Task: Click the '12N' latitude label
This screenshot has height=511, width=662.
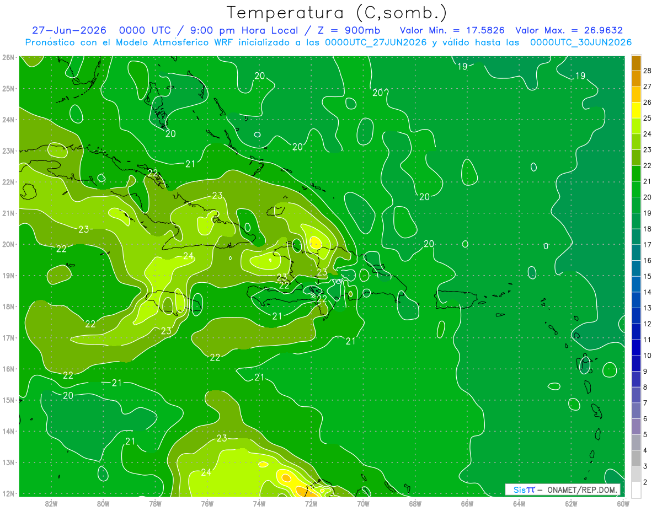Action: pos(8,493)
